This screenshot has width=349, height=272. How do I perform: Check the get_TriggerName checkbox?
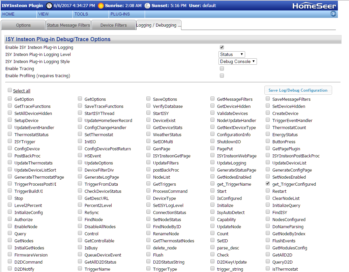click(x=212, y=183)
